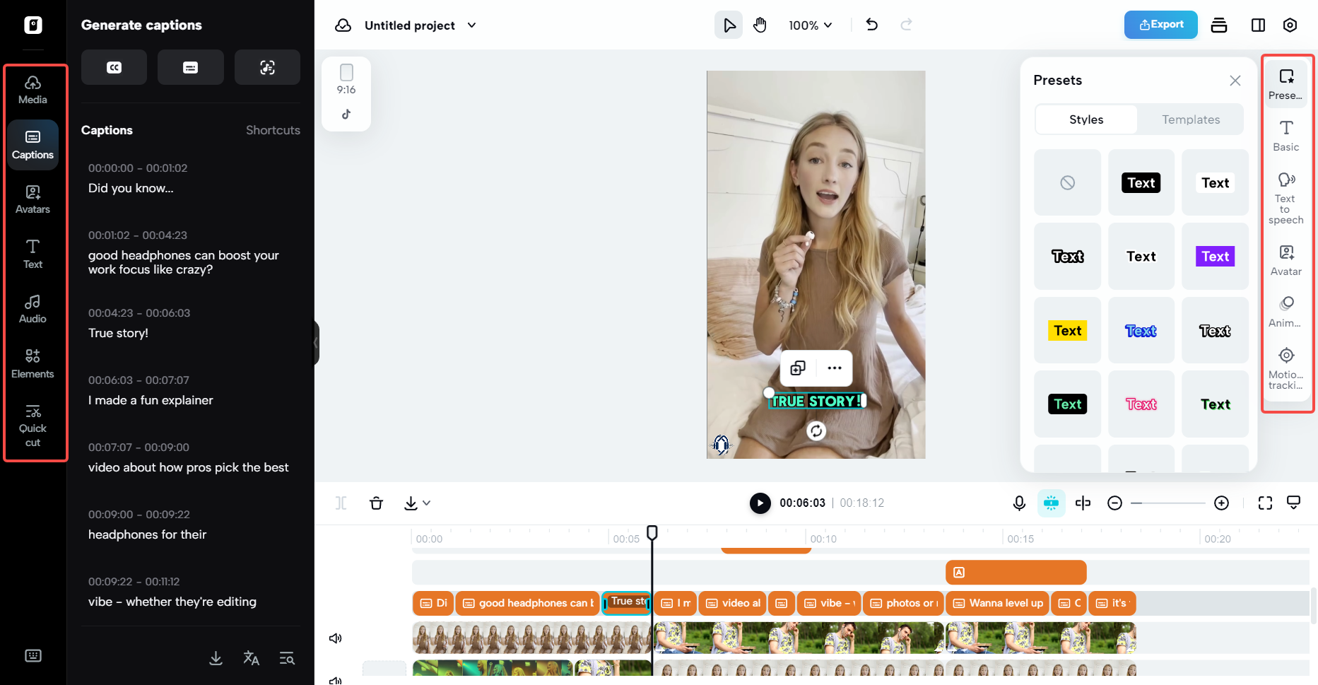Open the Quick cut tool
This screenshot has height=685, width=1318.
click(x=33, y=424)
